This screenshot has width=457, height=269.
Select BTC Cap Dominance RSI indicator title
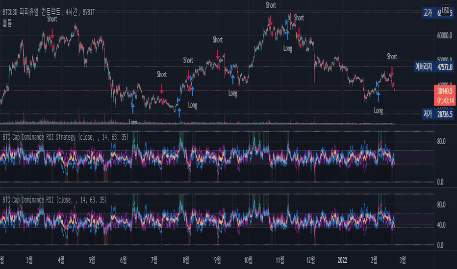coord(54,200)
